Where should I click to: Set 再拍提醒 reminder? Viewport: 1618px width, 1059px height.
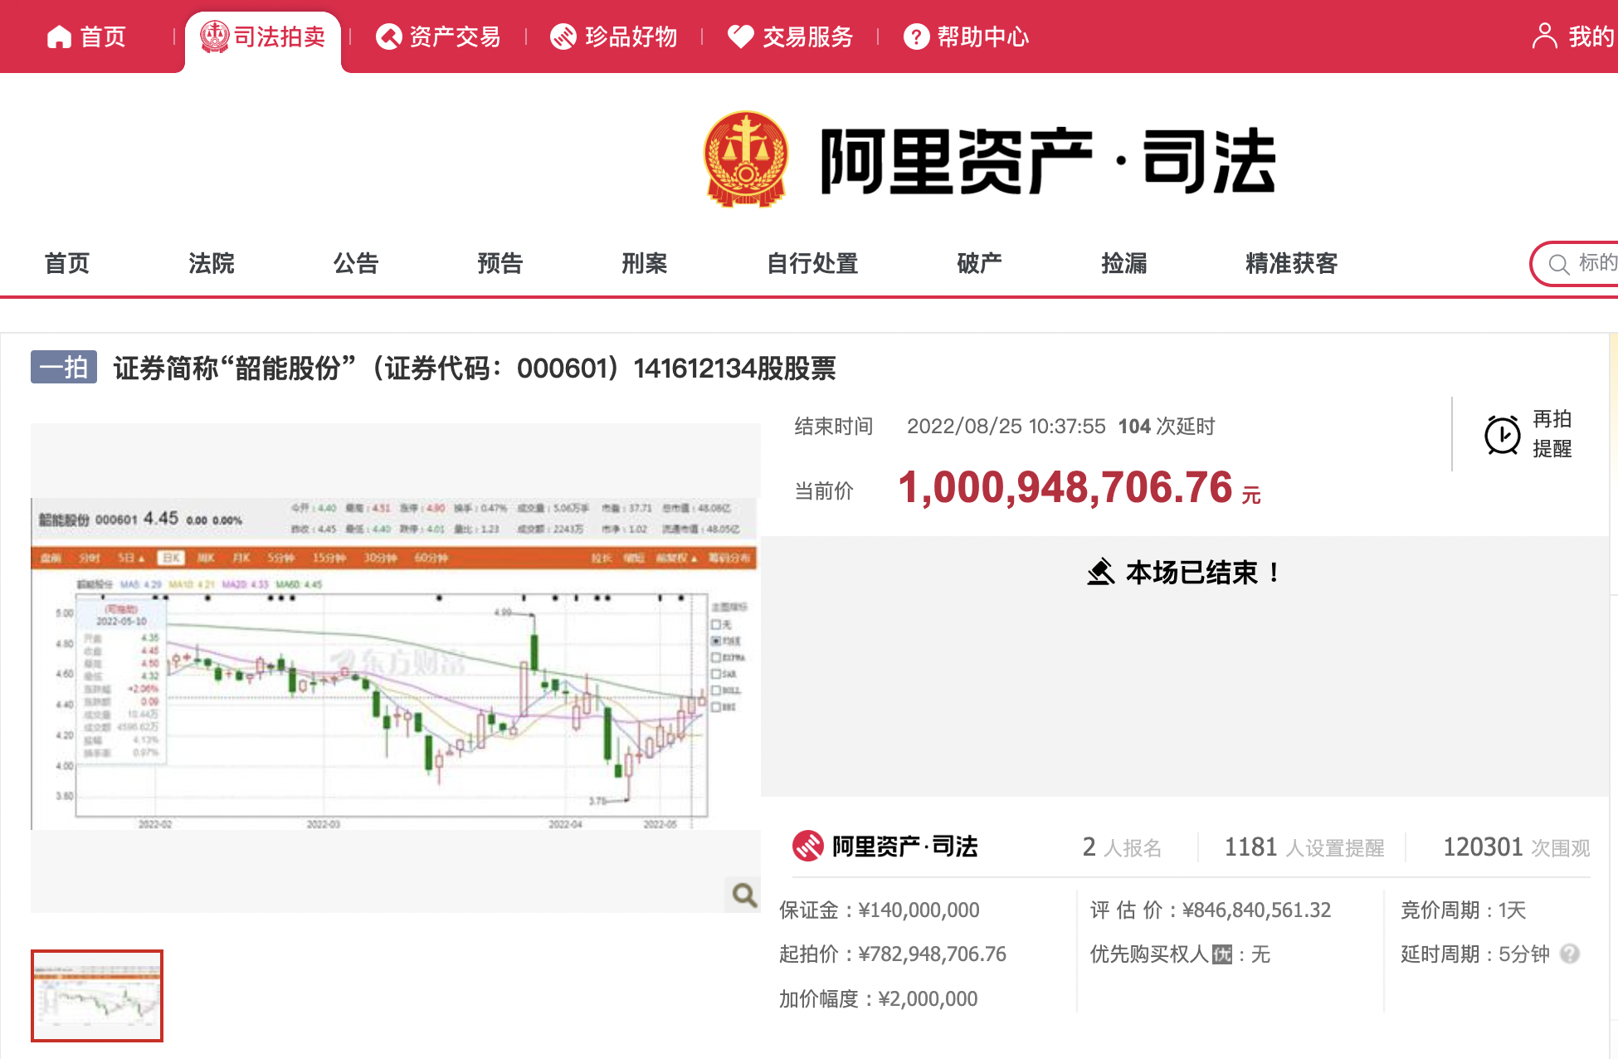click(x=1552, y=433)
